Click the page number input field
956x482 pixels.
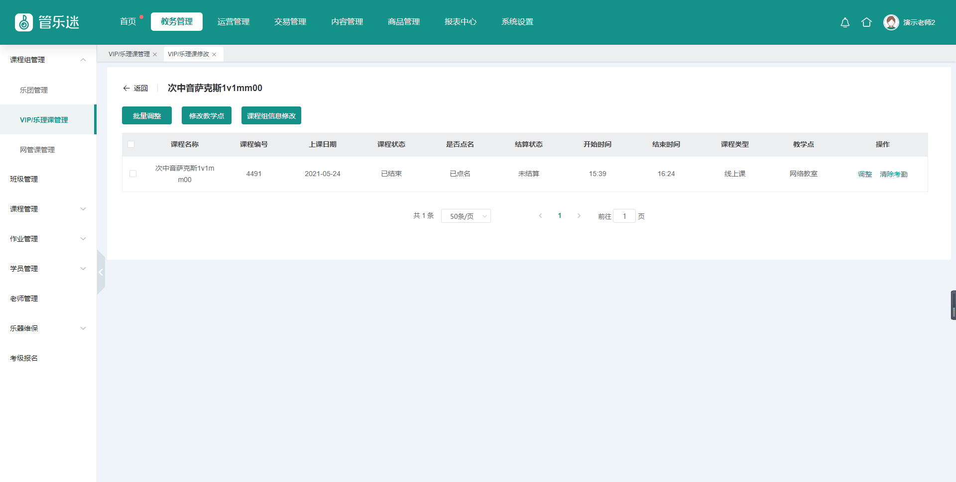pyautogui.click(x=624, y=216)
